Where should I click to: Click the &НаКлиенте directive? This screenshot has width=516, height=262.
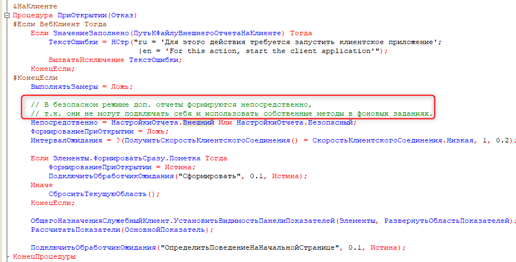35,6
